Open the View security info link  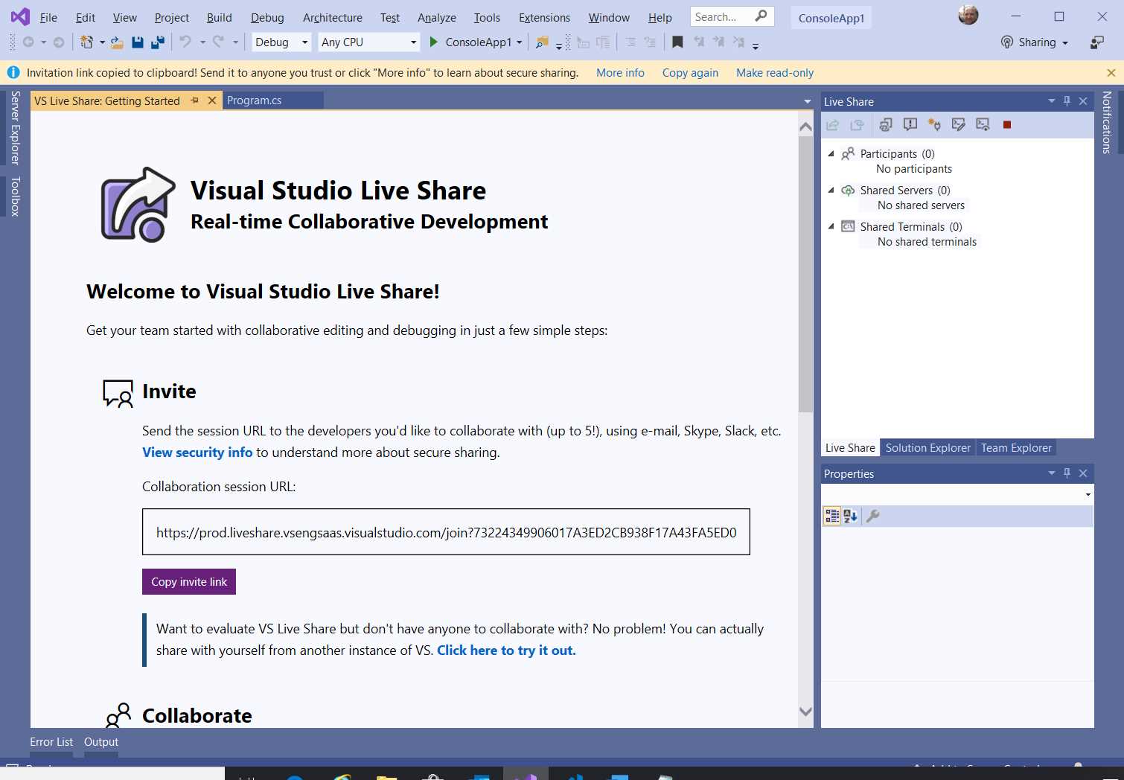click(197, 452)
